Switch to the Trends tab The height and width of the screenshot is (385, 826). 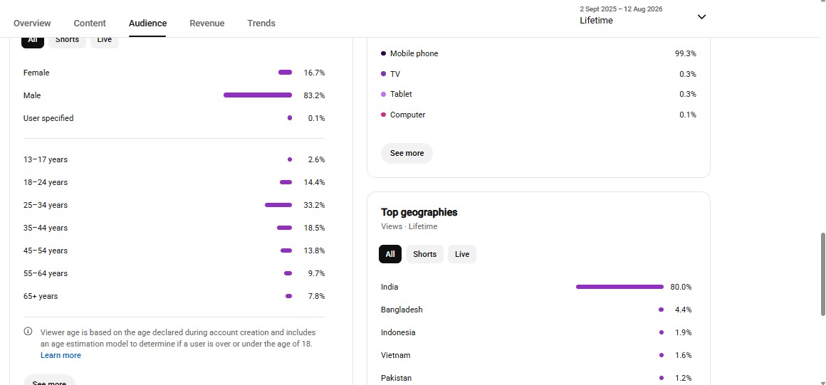coord(261,23)
